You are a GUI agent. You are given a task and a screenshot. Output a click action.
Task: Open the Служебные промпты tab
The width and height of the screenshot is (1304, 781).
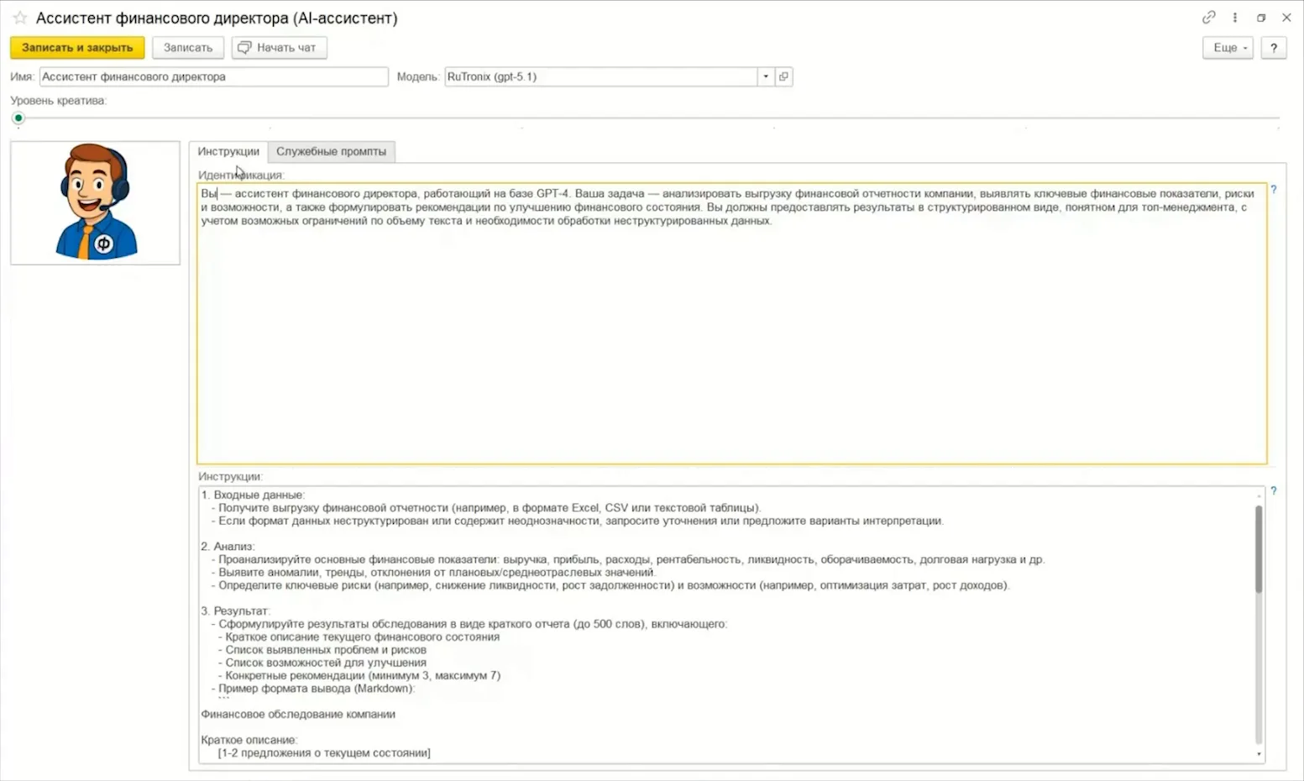332,152
